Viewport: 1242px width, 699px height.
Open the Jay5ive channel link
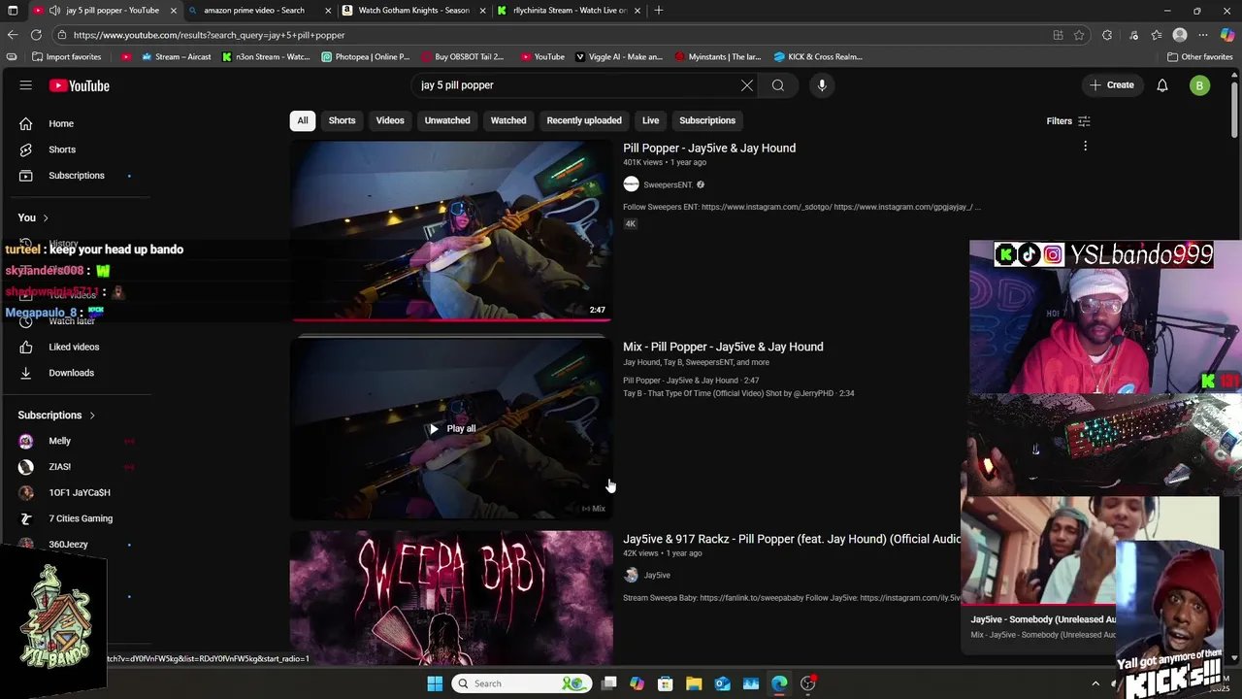tap(657, 576)
